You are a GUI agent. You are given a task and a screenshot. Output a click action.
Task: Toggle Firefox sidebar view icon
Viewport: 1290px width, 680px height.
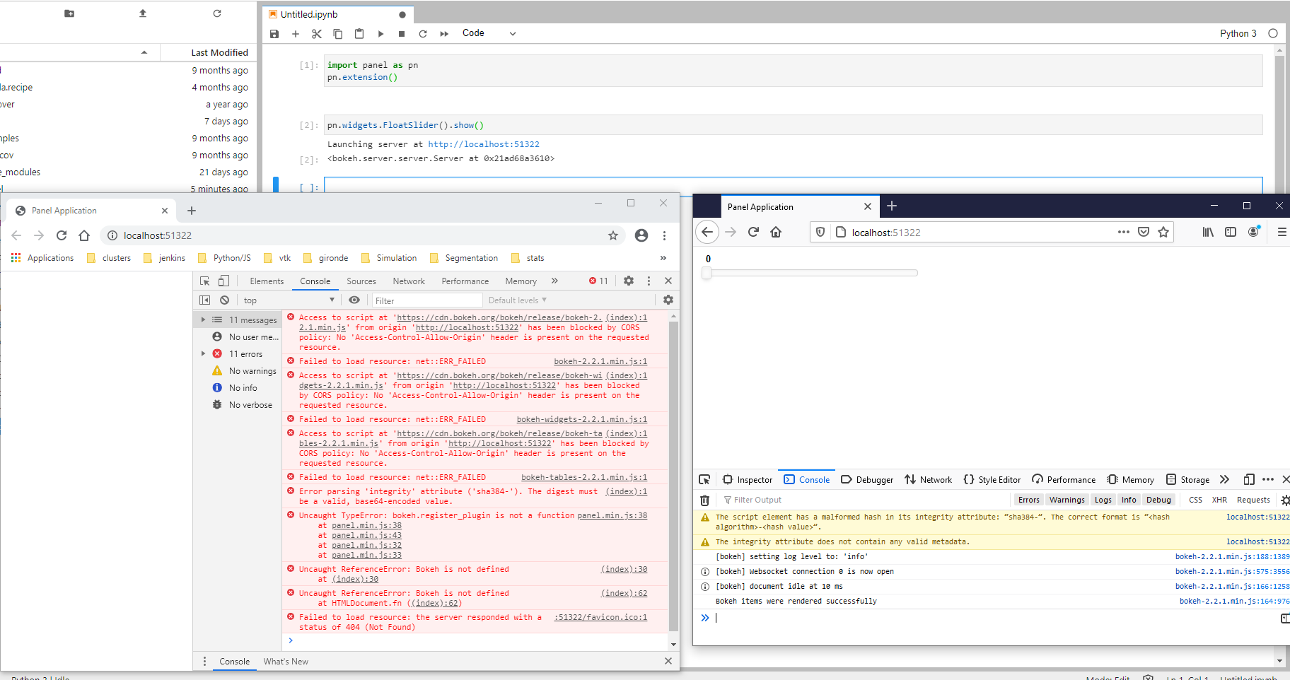pos(1231,232)
